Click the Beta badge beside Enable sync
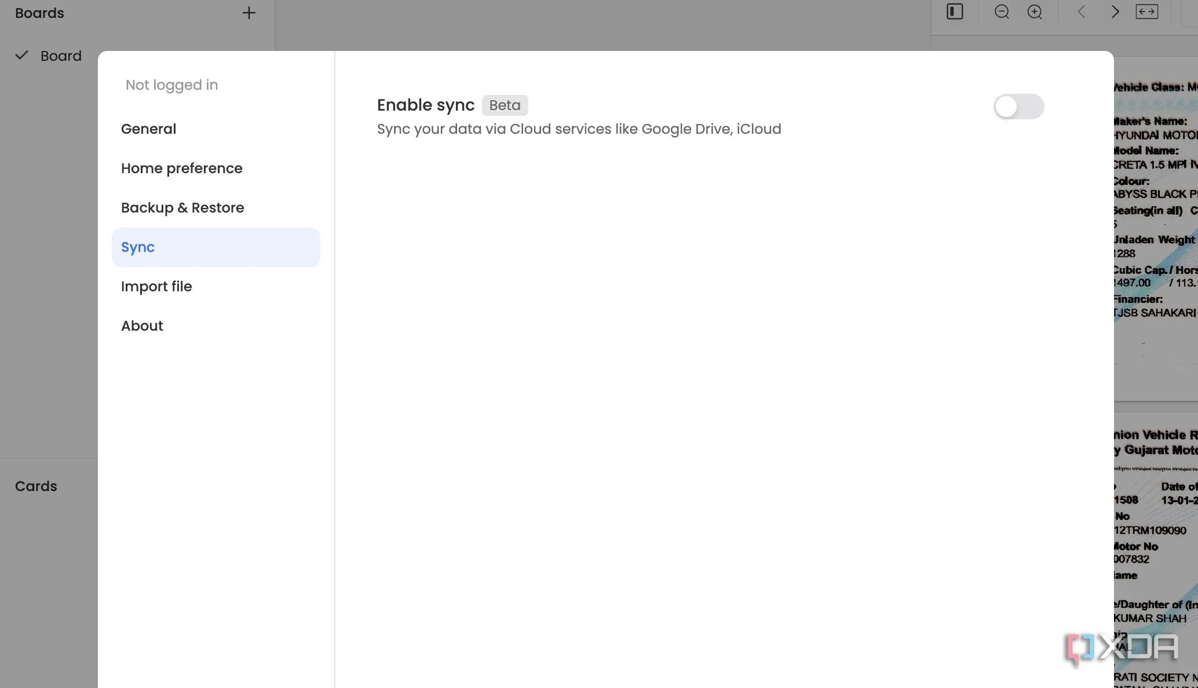Screen dimensions: 1198x688 coord(505,105)
